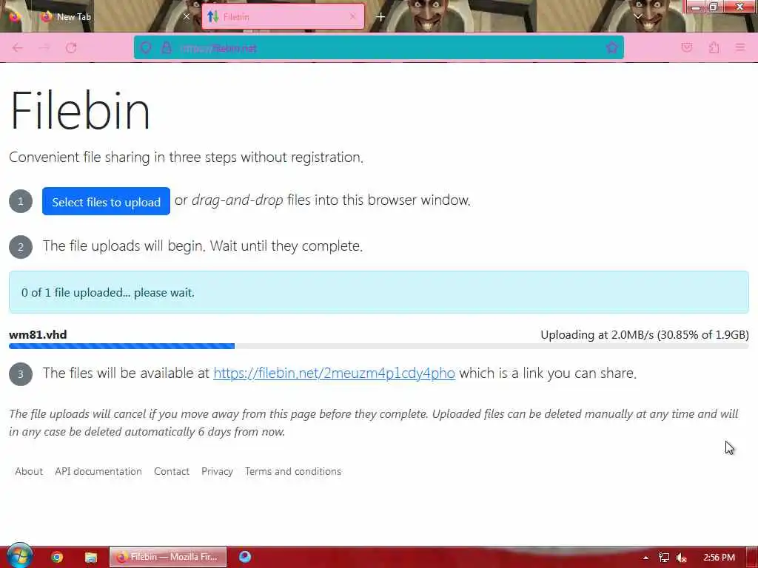This screenshot has height=568, width=758.
Task: Click Select files to upload button
Action: point(106,201)
